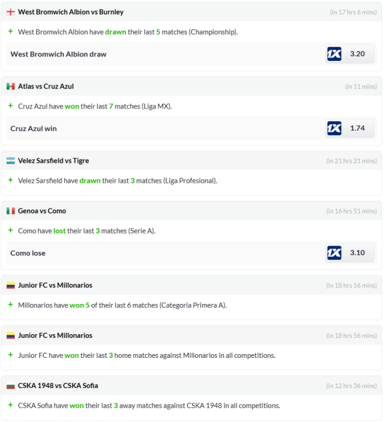Screen dimensions: 384x422
Task: Click 1X bookmaker logo for Cruz Azul win
Action: click(334, 128)
